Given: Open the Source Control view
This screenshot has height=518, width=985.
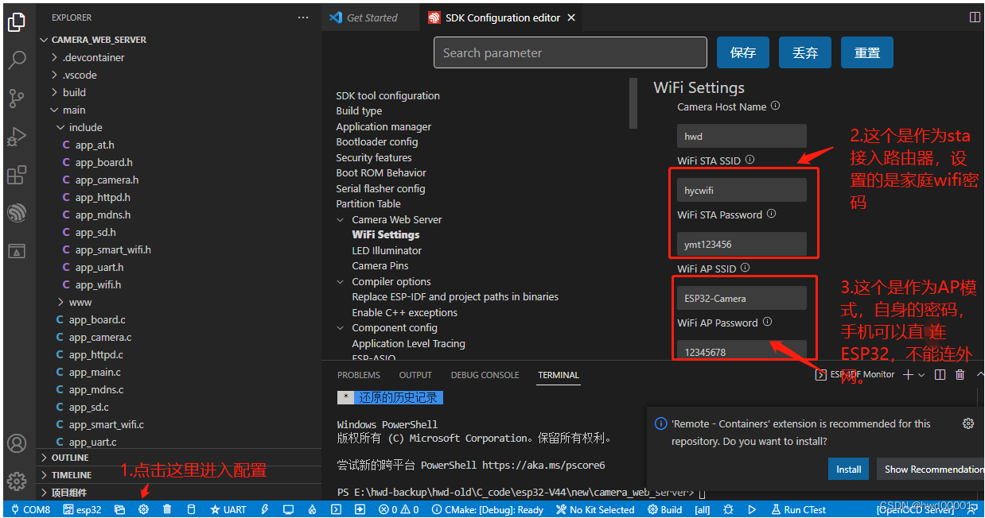Looking at the screenshot, I should [x=17, y=99].
